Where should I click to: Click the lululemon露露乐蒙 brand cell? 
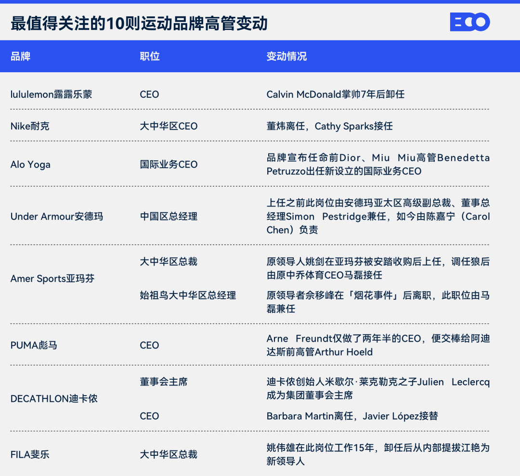(x=51, y=94)
